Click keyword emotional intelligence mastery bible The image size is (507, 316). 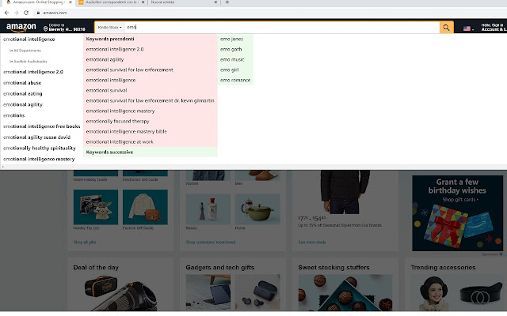point(127,132)
